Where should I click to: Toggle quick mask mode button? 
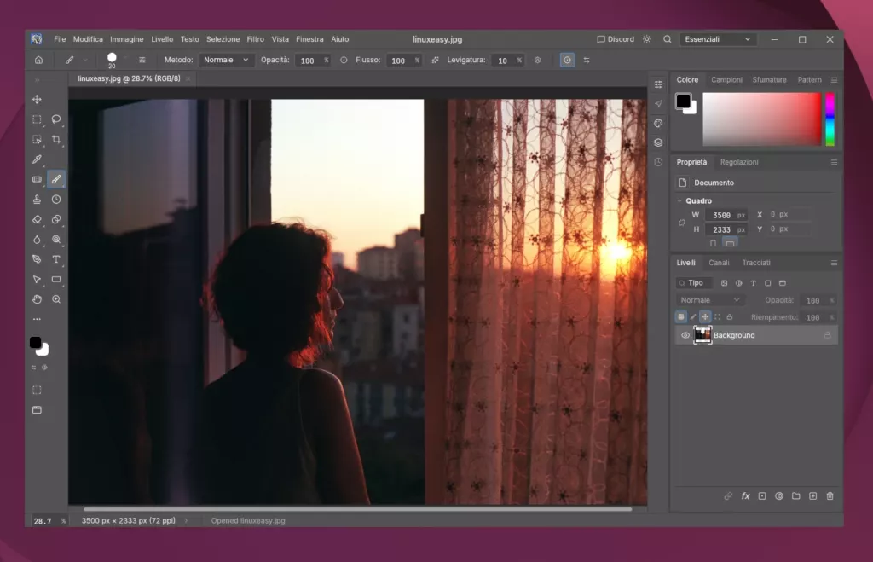click(x=37, y=390)
